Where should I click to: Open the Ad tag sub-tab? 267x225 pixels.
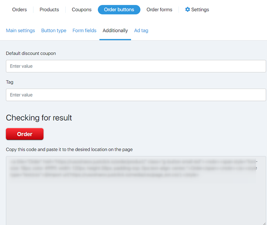pyautogui.click(x=141, y=31)
